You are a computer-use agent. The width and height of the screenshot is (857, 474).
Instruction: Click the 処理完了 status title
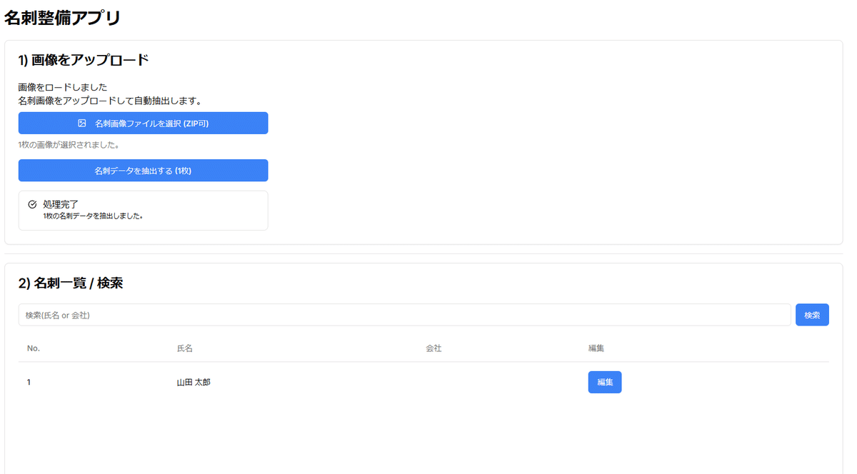click(61, 204)
